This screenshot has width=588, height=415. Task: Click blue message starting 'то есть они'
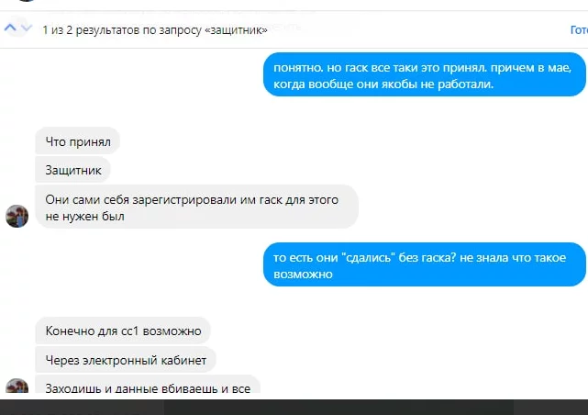coord(425,265)
